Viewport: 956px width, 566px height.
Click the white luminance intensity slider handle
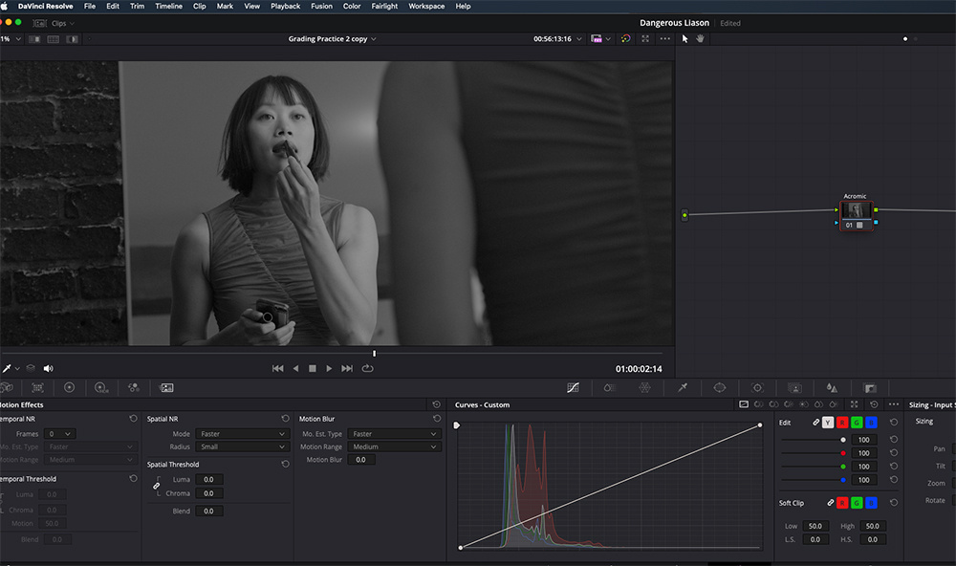coord(843,440)
